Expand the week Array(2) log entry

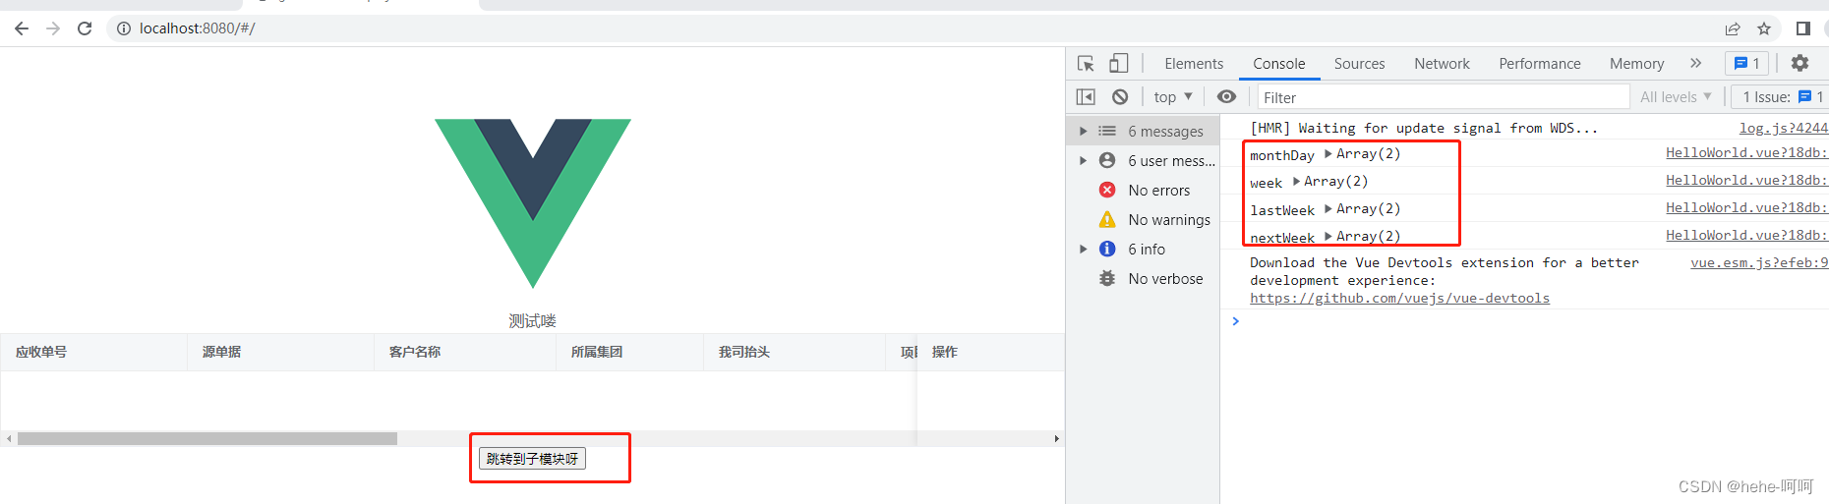point(1296,181)
